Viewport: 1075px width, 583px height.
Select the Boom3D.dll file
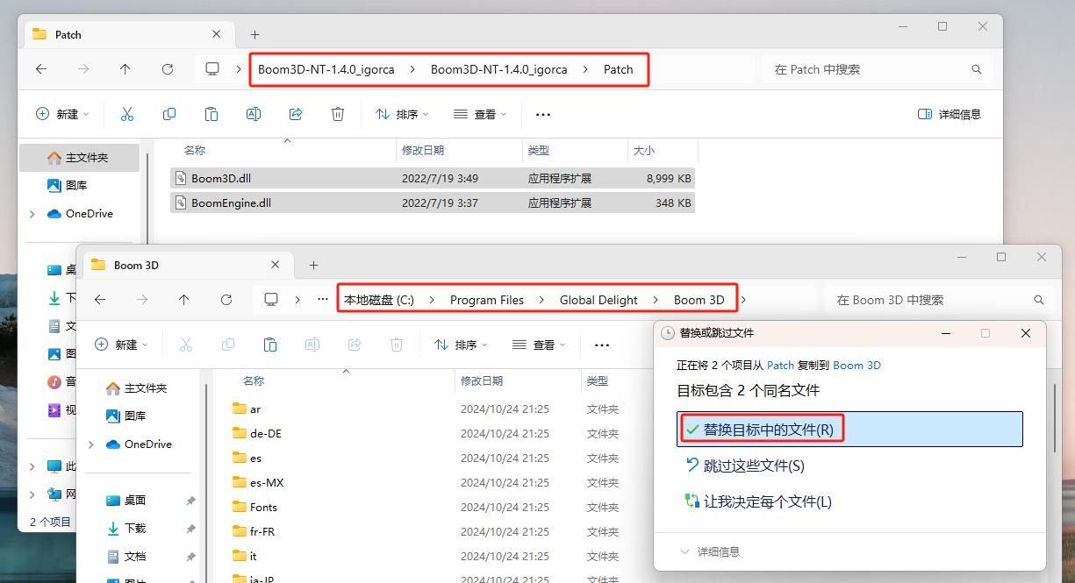pyautogui.click(x=433, y=178)
